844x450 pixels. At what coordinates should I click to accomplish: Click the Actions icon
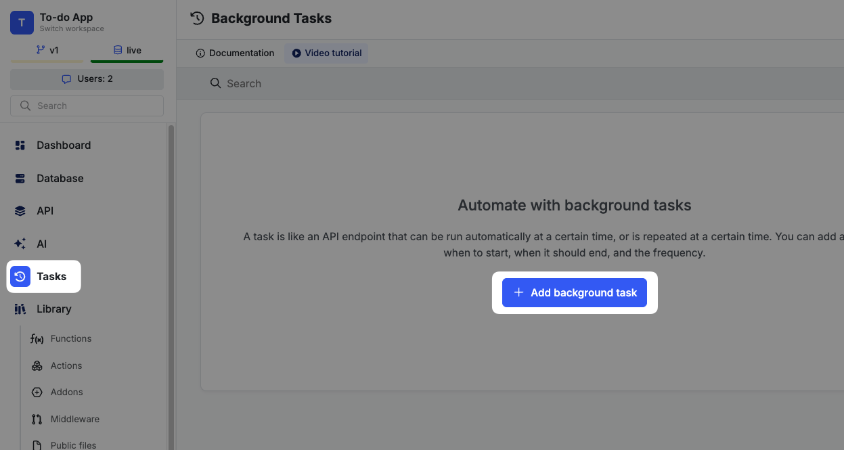(x=37, y=366)
